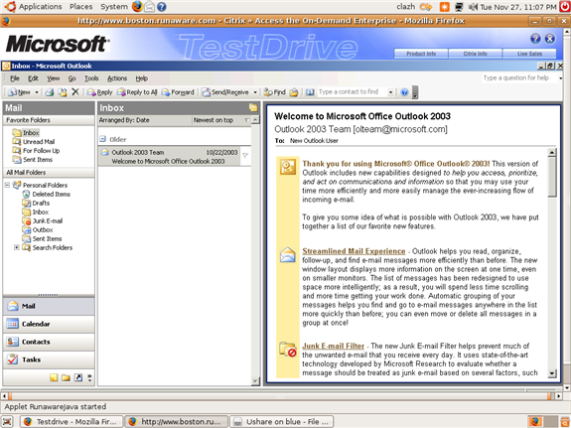Click the Product Info button
This screenshot has width=571, height=428.
421,54
